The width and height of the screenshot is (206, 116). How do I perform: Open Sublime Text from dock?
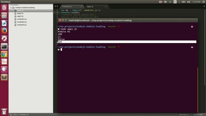[4, 77]
